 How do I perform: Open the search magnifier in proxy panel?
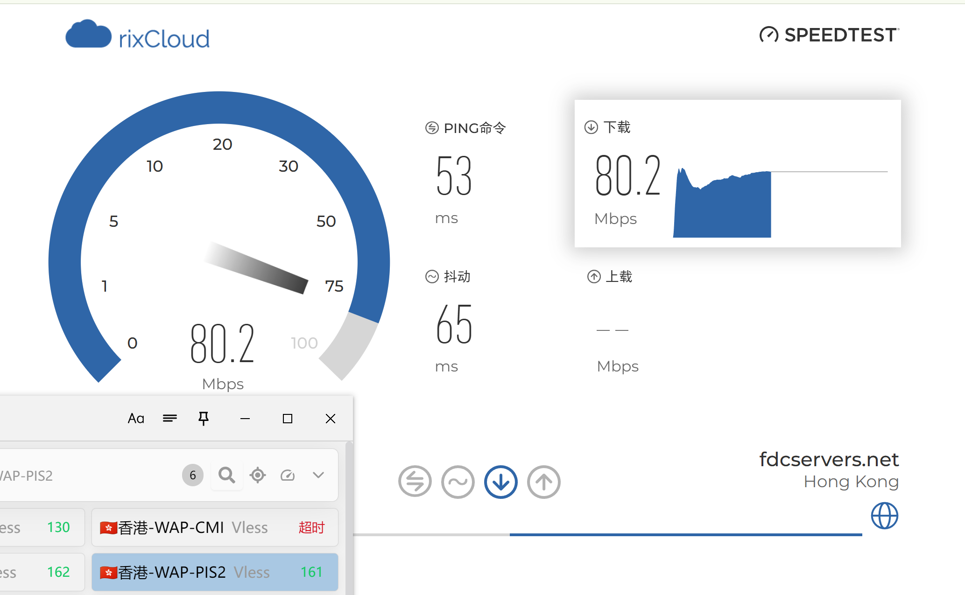click(227, 475)
